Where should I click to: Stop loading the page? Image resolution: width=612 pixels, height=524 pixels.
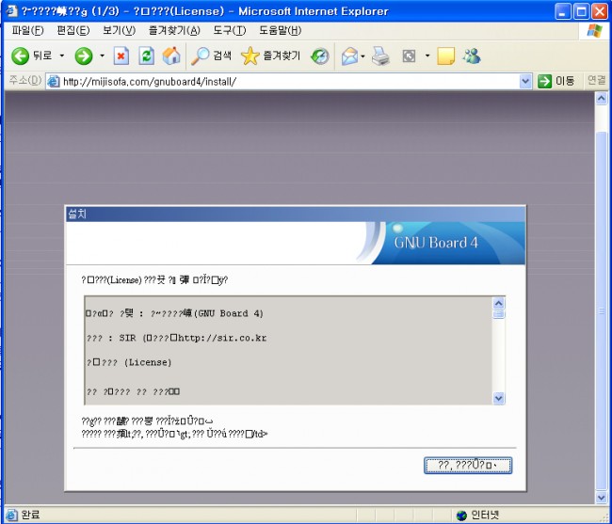point(121,56)
